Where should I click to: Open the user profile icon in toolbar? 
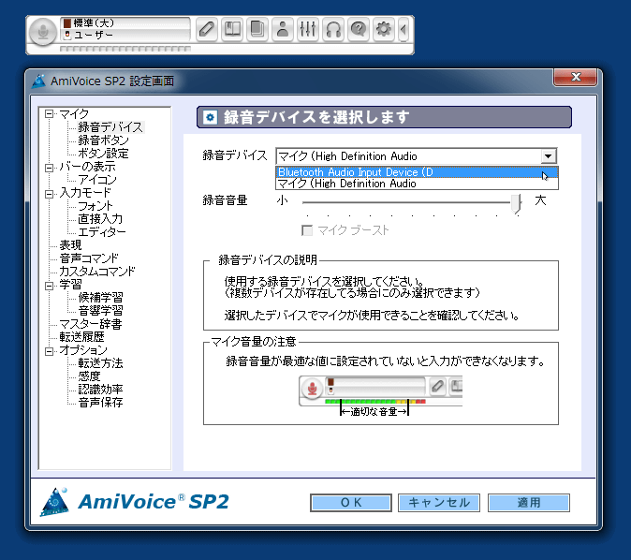coord(283,29)
